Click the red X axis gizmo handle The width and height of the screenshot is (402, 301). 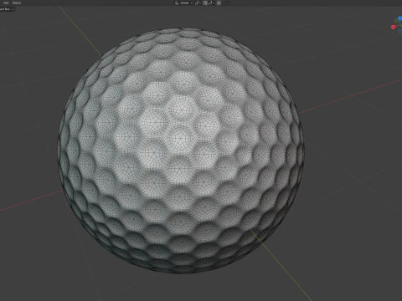coord(394,27)
